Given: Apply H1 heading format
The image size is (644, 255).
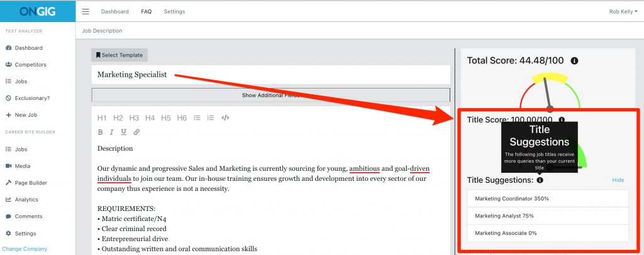Looking at the screenshot, I should pyautogui.click(x=102, y=118).
